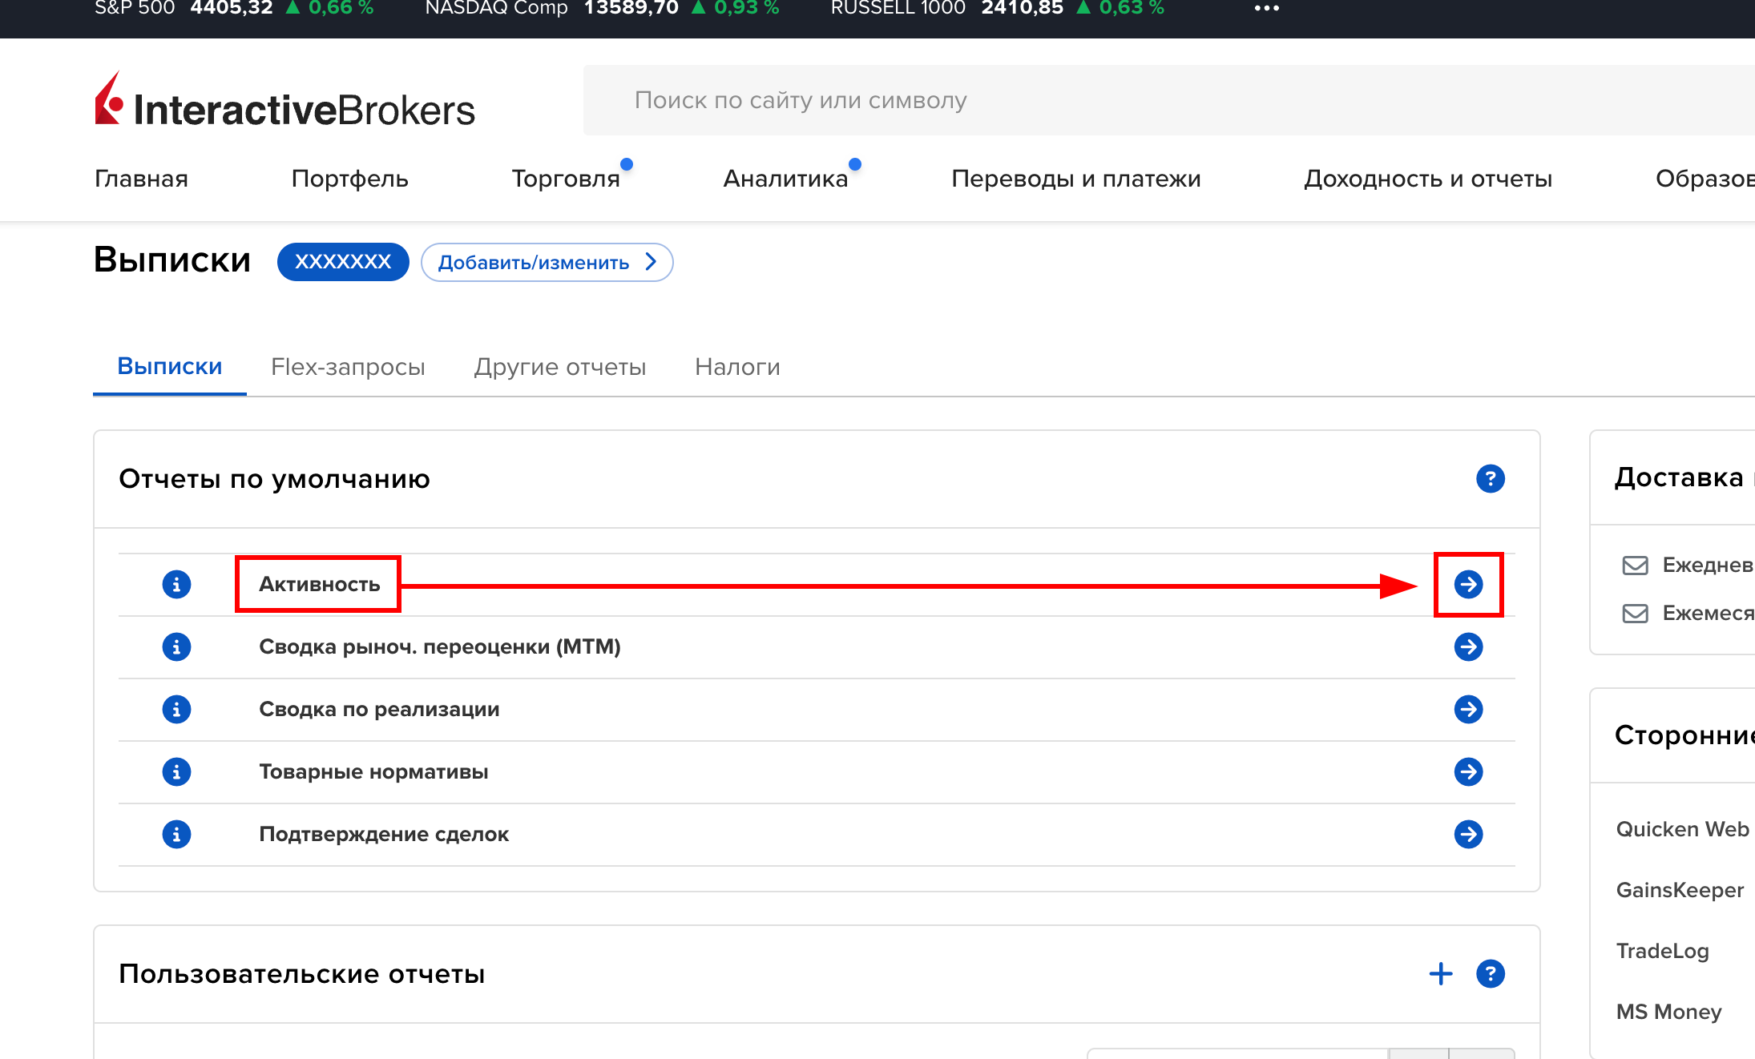Open Quicken Web third-party download
This screenshot has width=1755, height=1059.
pyautogui.click(x=1682, y=829)
